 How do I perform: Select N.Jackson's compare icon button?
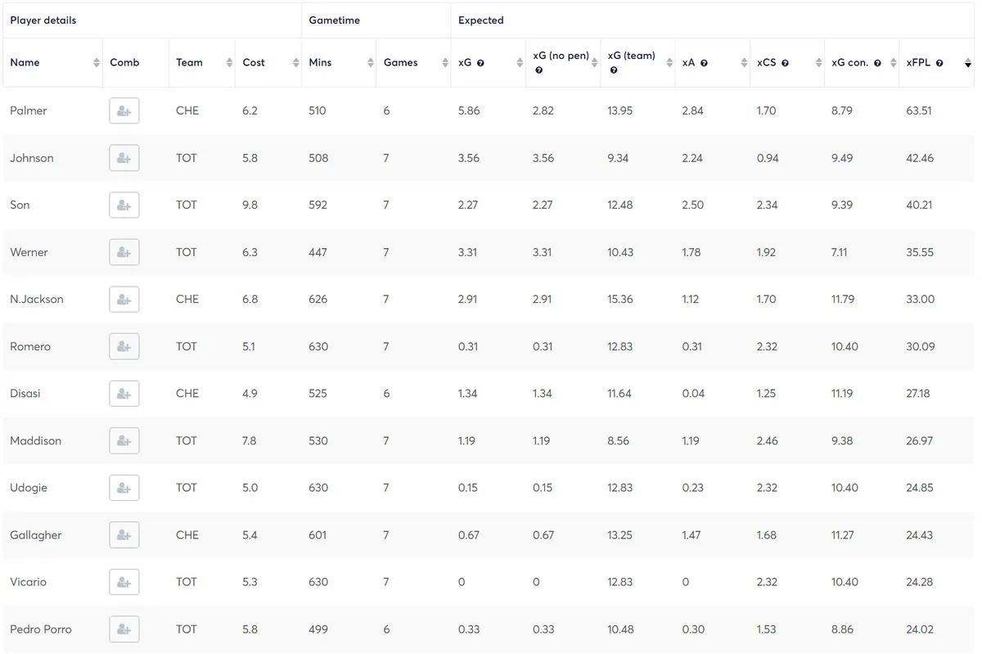(124, 299)
